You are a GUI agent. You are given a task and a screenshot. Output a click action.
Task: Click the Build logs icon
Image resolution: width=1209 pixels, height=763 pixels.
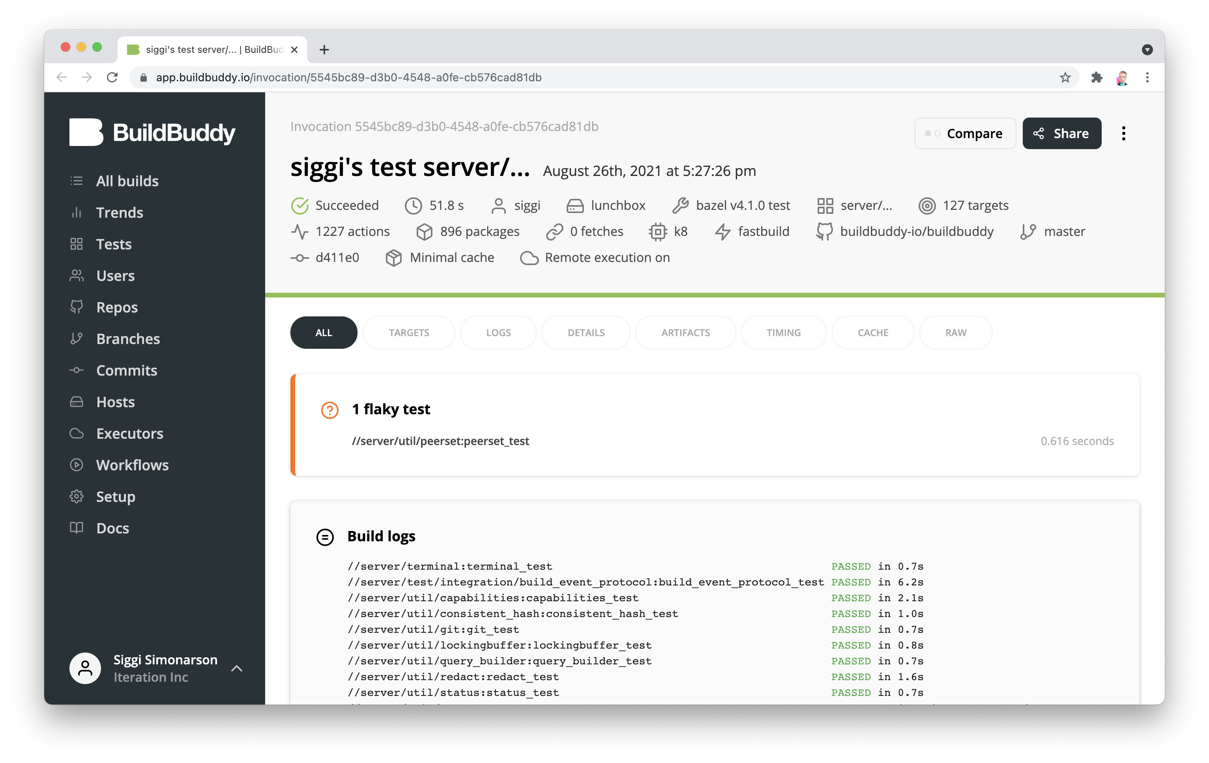325,537
